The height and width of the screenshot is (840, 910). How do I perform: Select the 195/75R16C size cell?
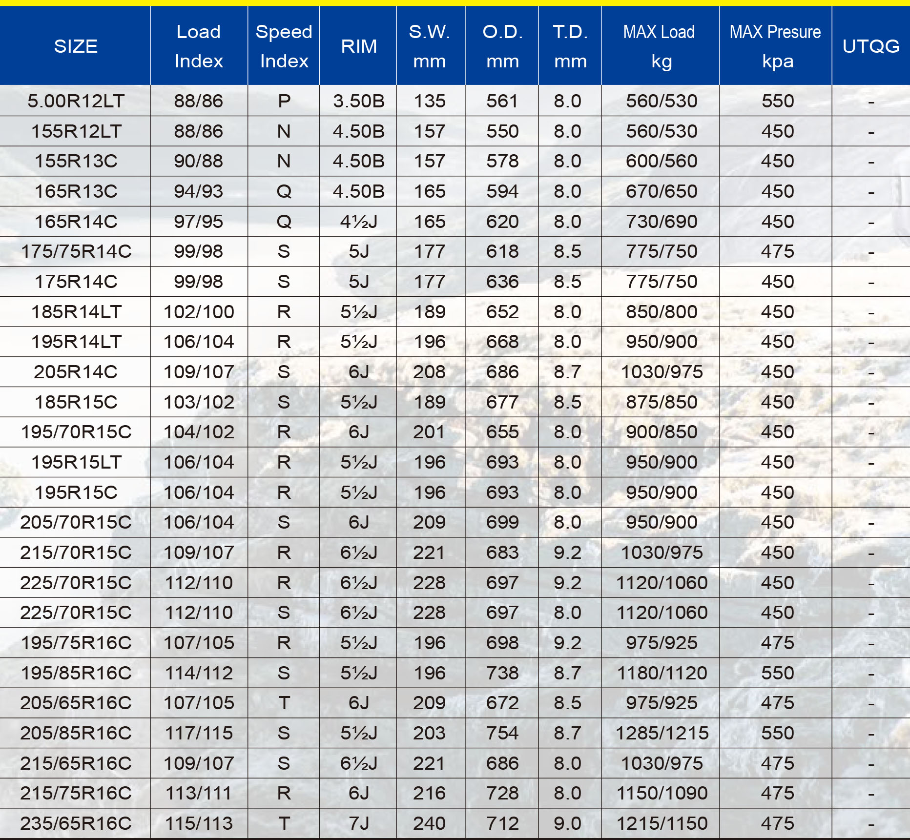click(76, 643)
